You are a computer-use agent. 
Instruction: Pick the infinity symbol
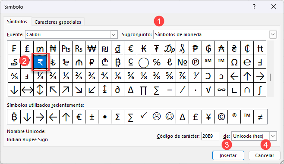pyautogui.click(x=221, y=90)
